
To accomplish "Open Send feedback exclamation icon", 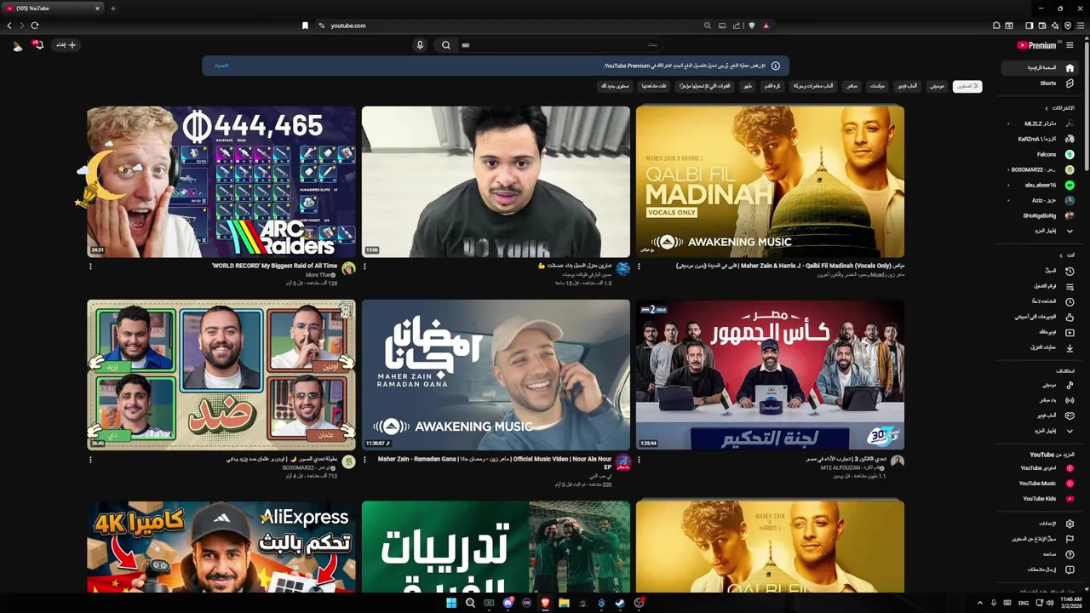I will [x=1070, y=570].
